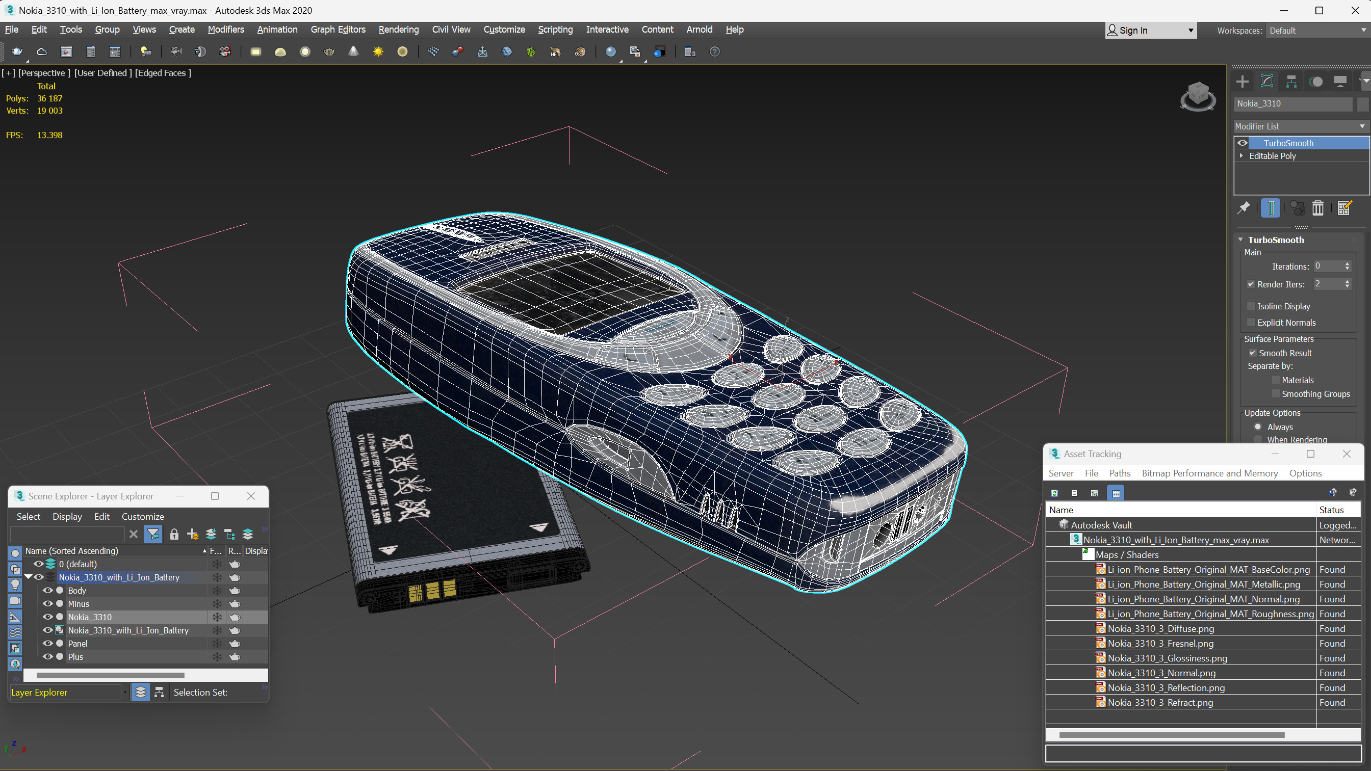Expand the Editable Poly stack entry
This screenshot has width=1371, height=771.
point(1241,156)
